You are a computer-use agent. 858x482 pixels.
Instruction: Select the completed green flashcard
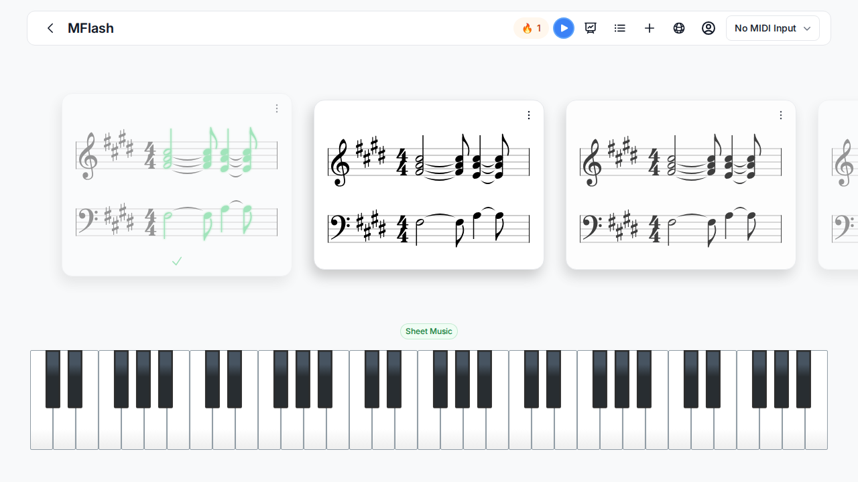pyautogui.click(x=177, y=185)
